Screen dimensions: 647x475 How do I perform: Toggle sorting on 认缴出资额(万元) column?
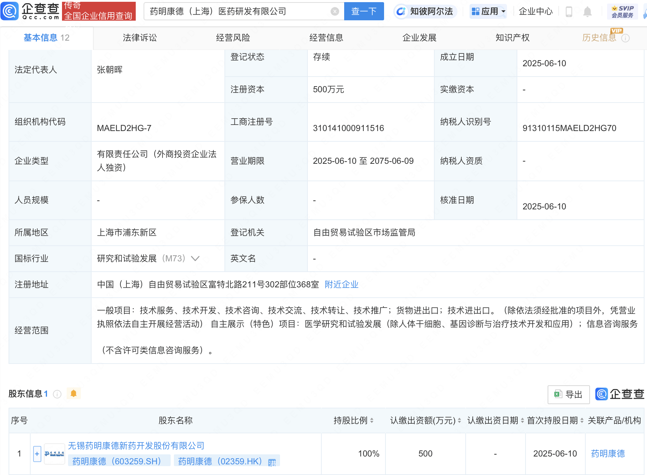click(x=457, y=420)
